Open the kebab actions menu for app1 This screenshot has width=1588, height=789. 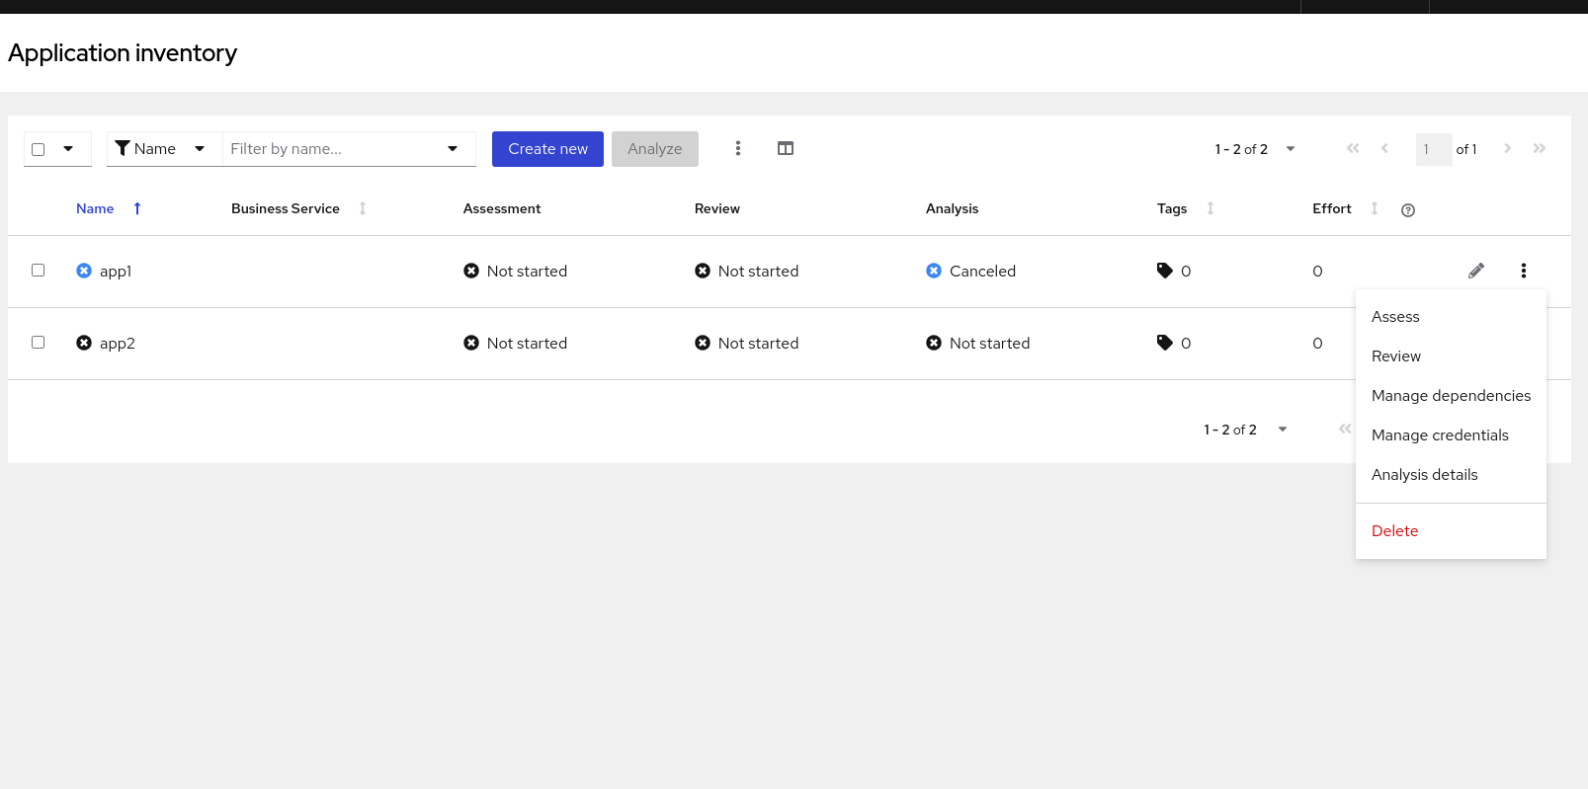pyautogui.click(x=1524, y=271)
